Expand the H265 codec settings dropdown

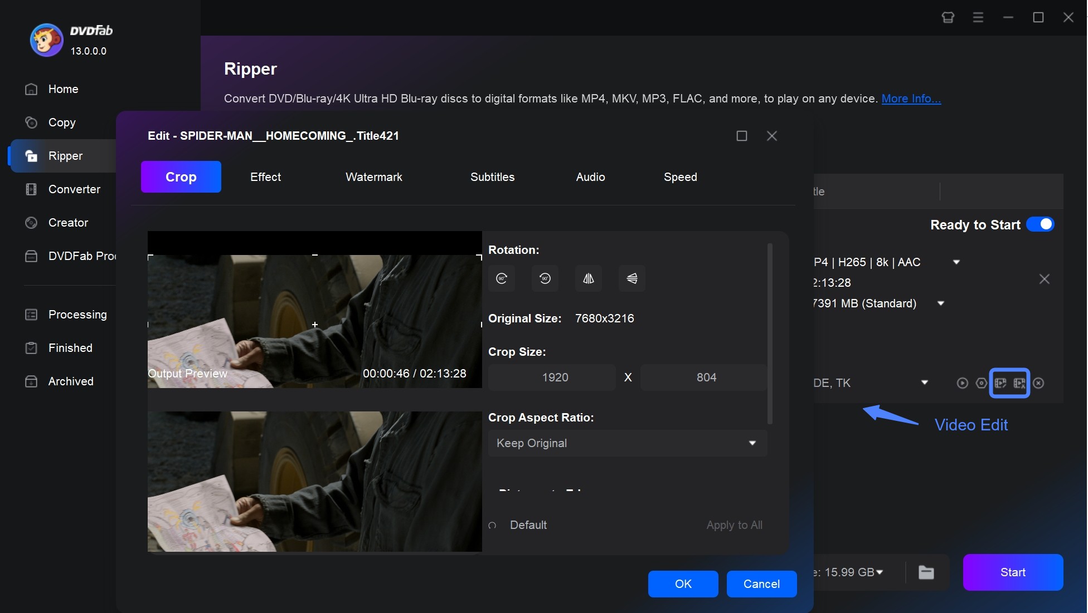(956, 261)
